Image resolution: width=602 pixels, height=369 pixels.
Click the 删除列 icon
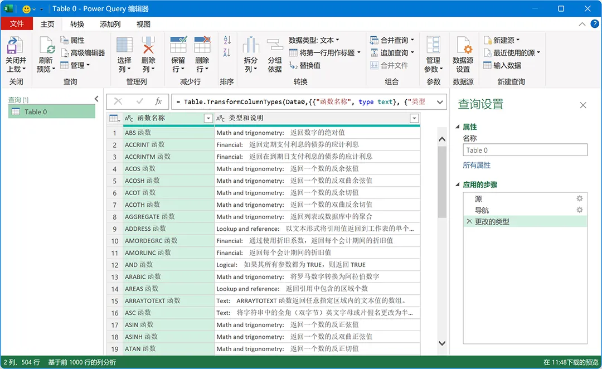[x=148, y=45]
